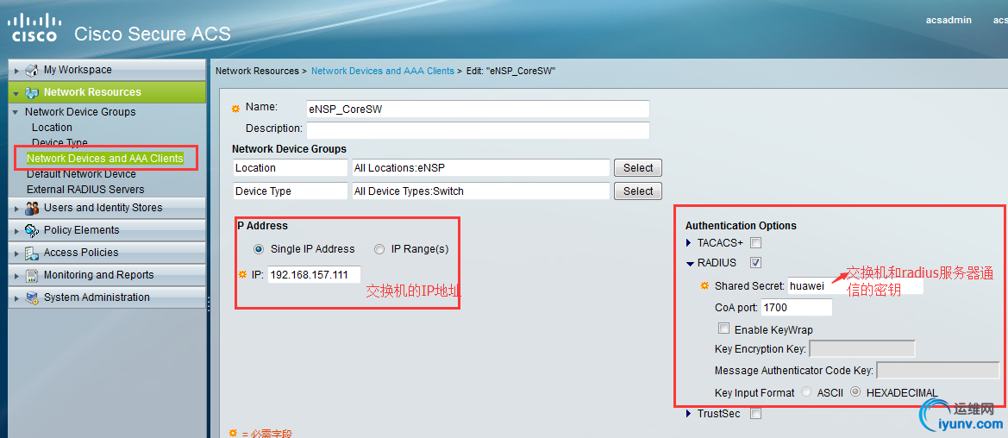Click the Shared Secret field

click(855, 286)
